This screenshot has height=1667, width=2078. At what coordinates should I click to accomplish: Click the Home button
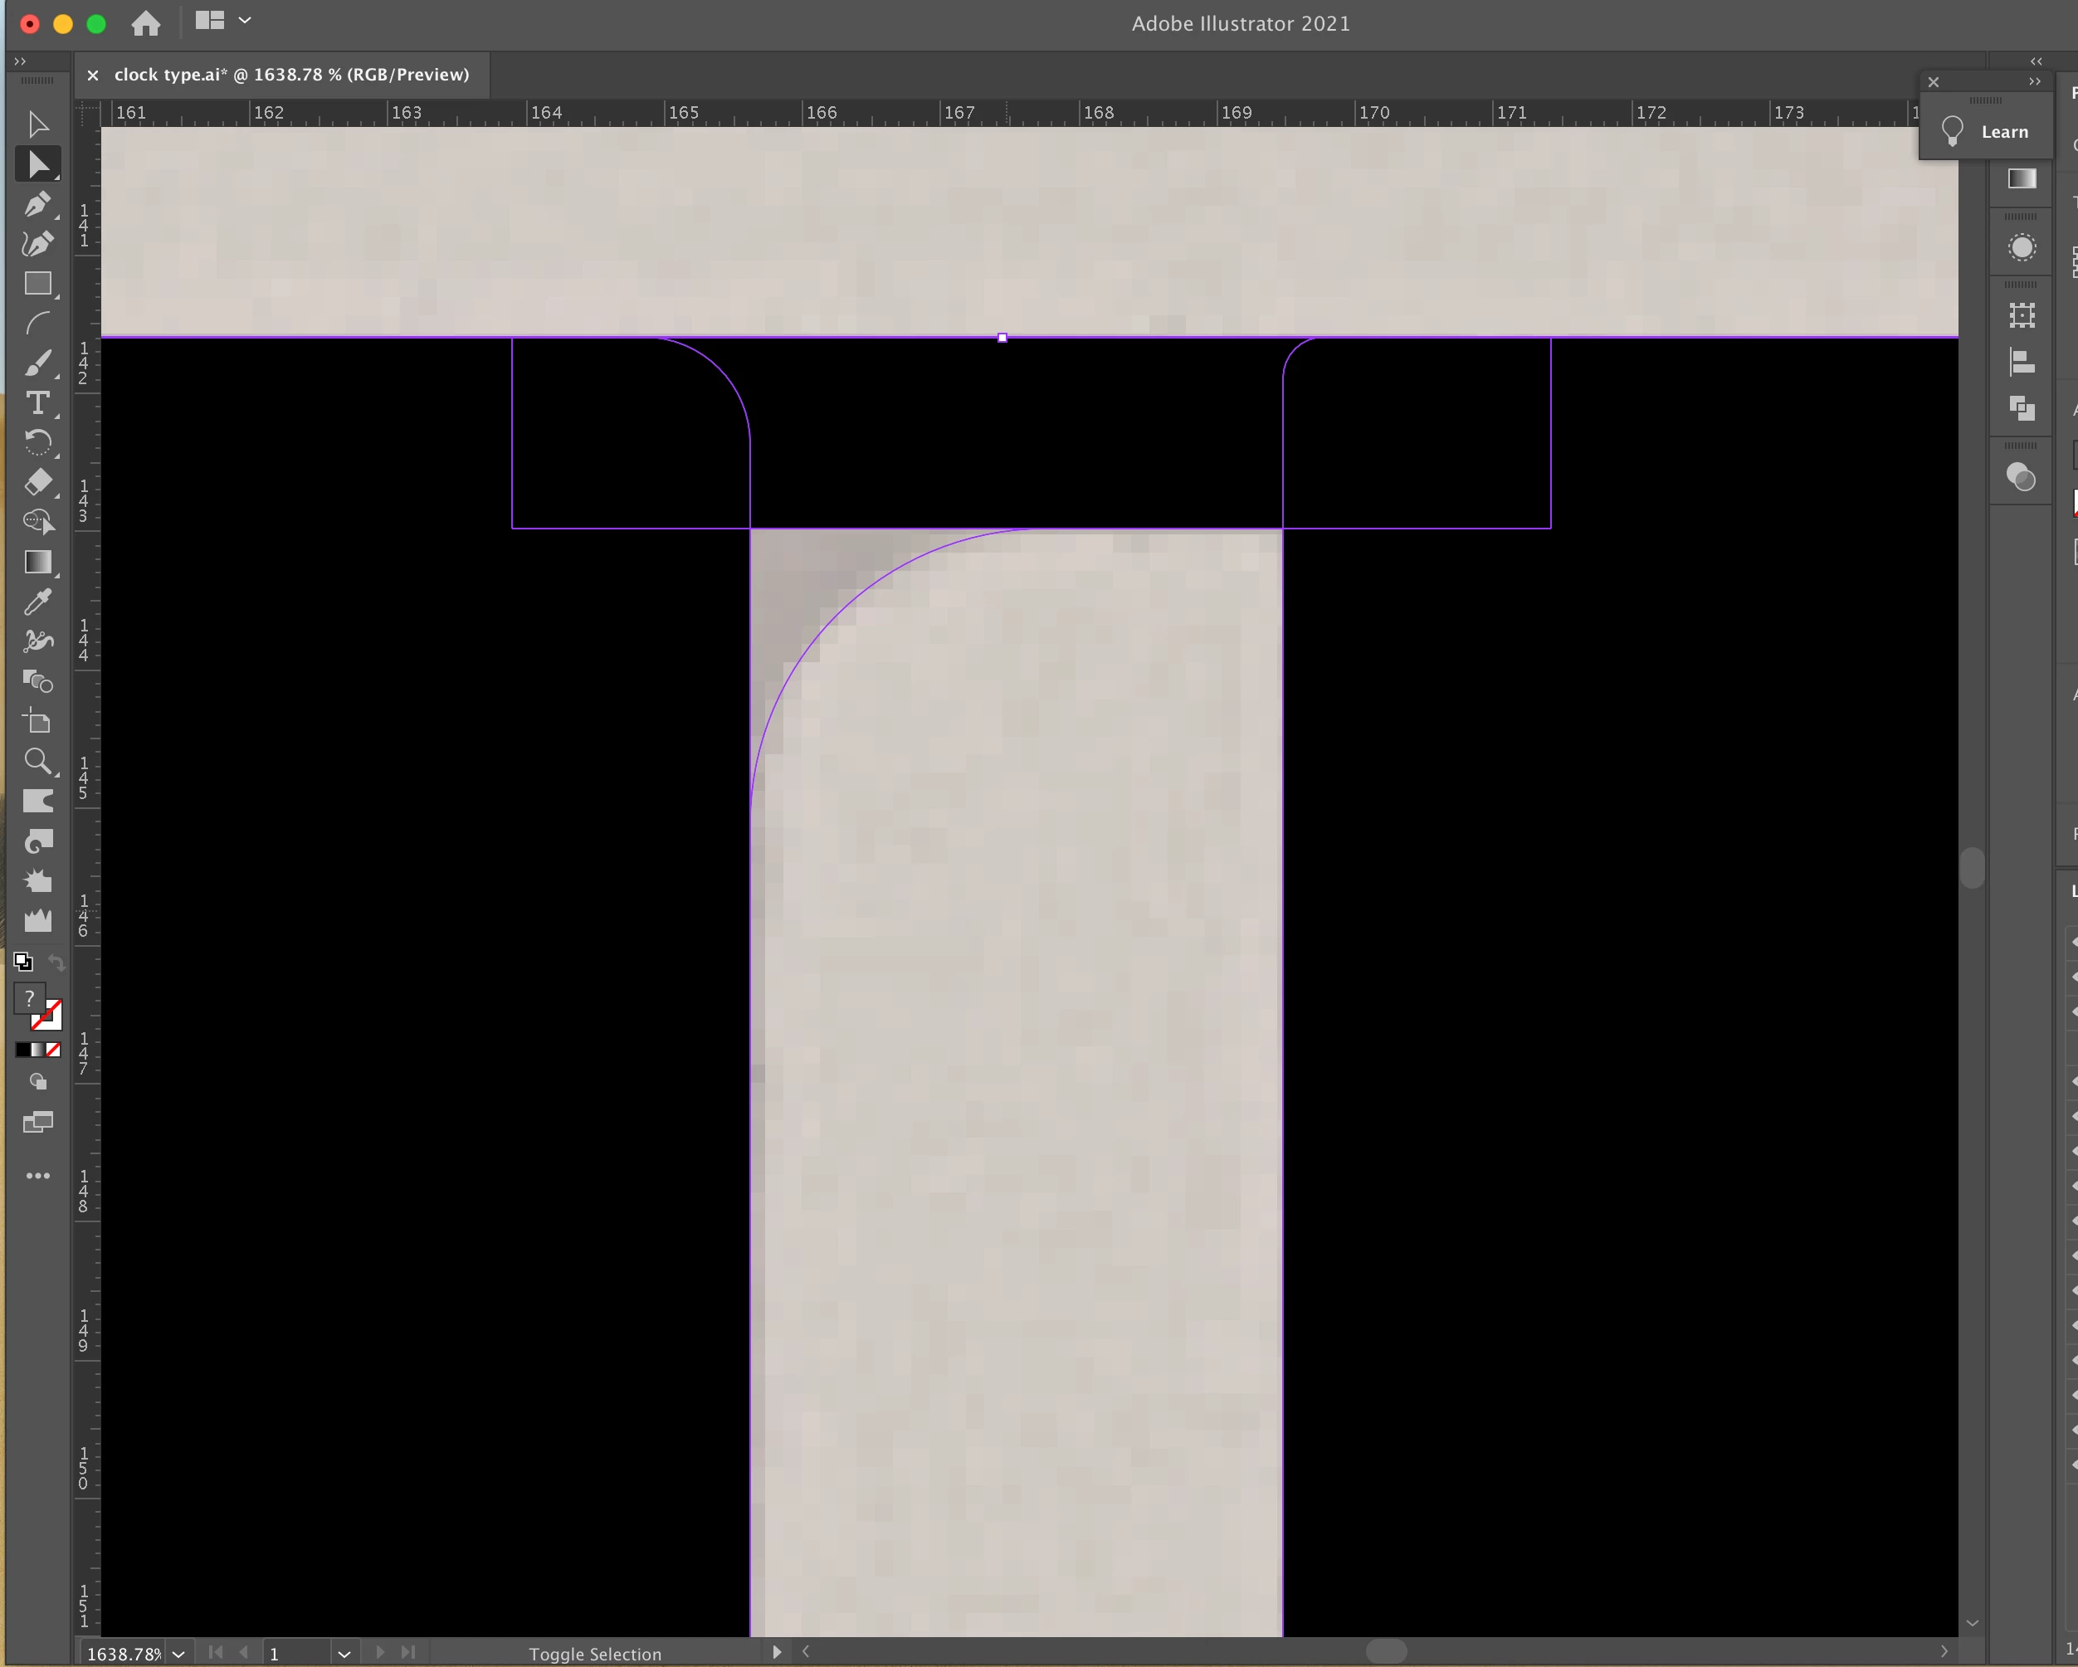(x=145, y=22)
